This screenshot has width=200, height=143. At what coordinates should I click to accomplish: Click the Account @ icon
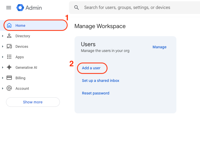(x=9, y=88)
